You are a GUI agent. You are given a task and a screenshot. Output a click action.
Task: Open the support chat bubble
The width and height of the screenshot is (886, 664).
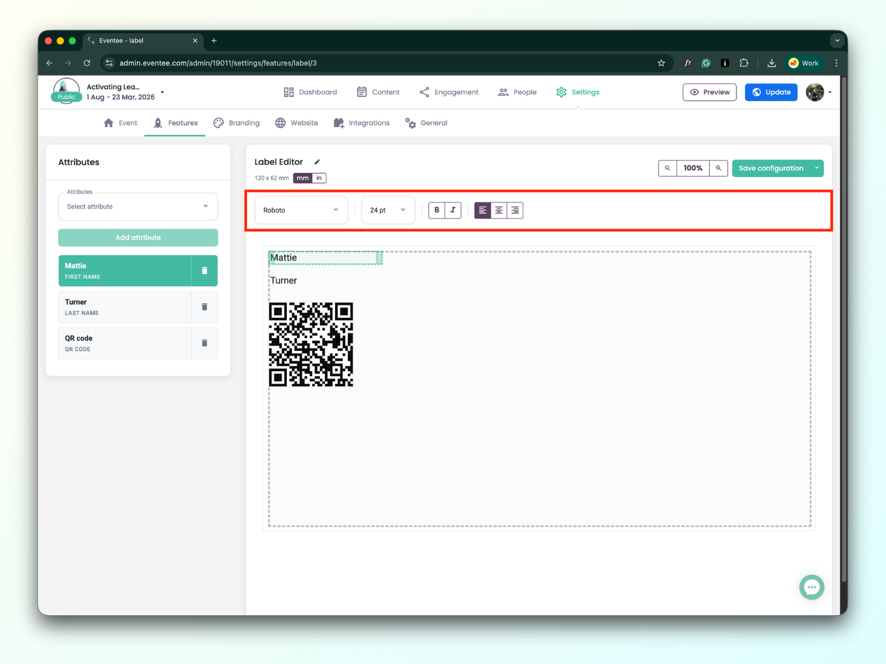coord(812,587)
